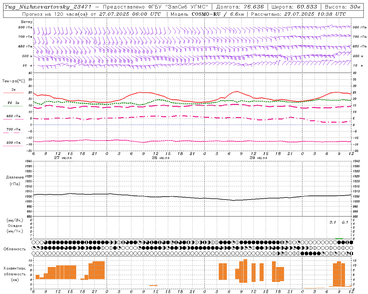Click the Облачность cloud cover label

[x=15, y=249]
